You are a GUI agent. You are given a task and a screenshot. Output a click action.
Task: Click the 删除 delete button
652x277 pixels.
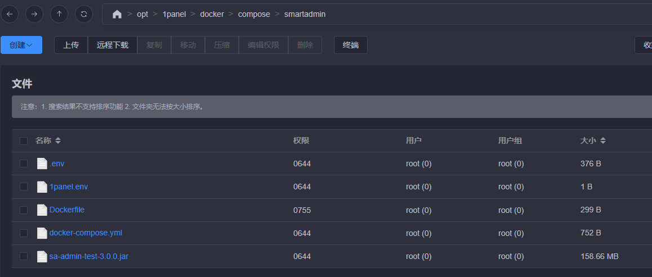point(305,45)
